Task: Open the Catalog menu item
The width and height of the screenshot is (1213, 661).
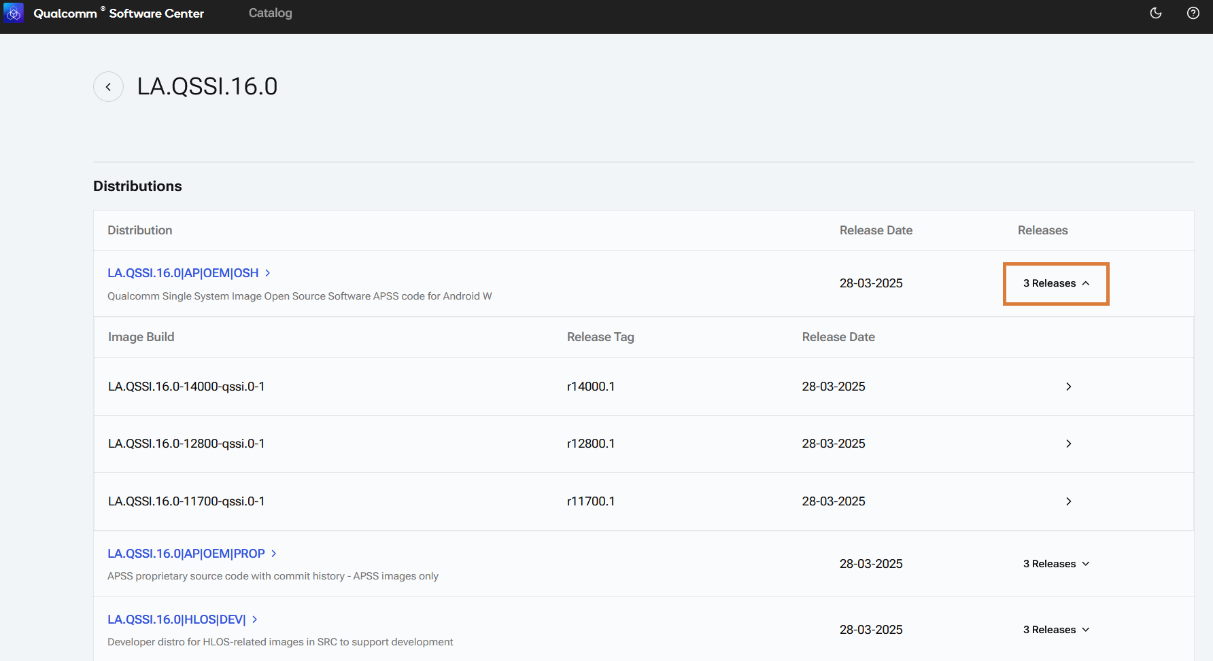Action: pos(270,13)
